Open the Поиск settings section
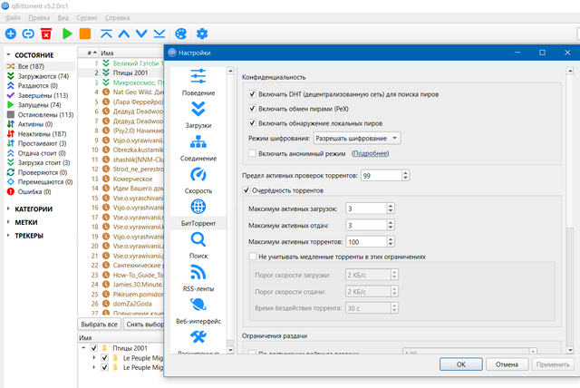Viewport: 580px width, 388px height. coord(198,246)
